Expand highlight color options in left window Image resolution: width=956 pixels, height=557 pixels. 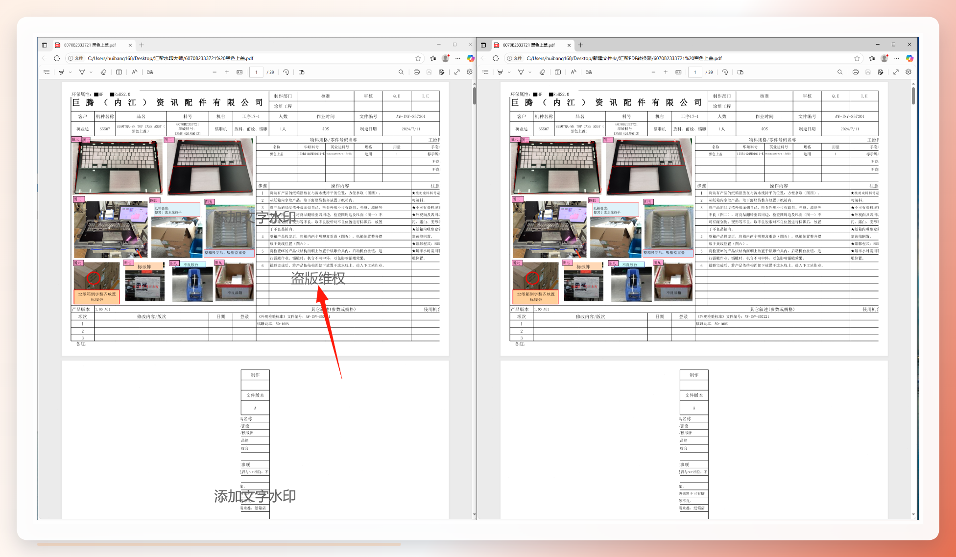pos(70,72)
